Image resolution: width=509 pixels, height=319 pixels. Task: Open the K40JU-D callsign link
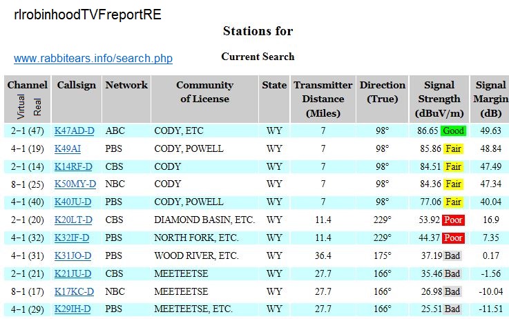coord(73,202)
